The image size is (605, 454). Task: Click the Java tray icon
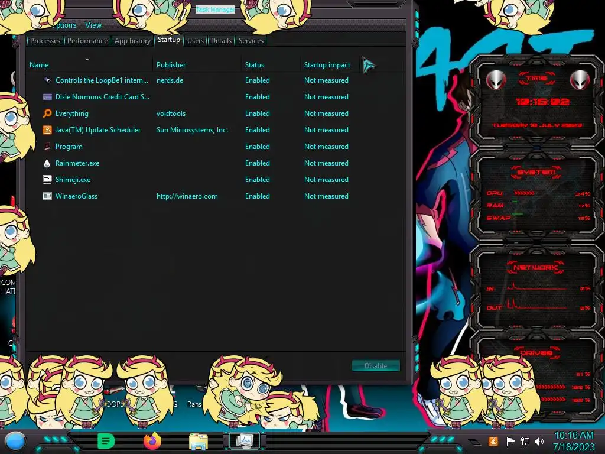tap(493, 441)
